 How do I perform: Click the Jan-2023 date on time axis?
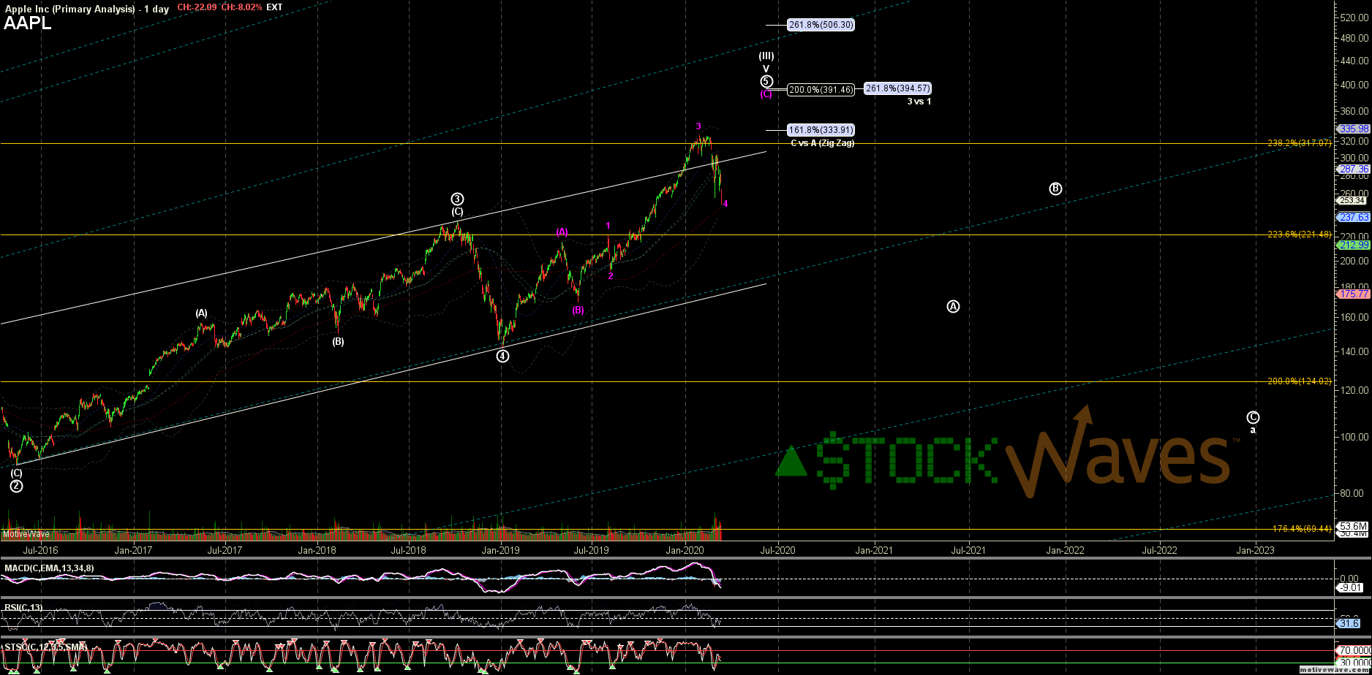(x=1255, y=551)
